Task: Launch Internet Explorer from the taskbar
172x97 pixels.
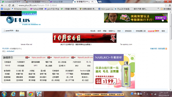Action: coord(13,94)
